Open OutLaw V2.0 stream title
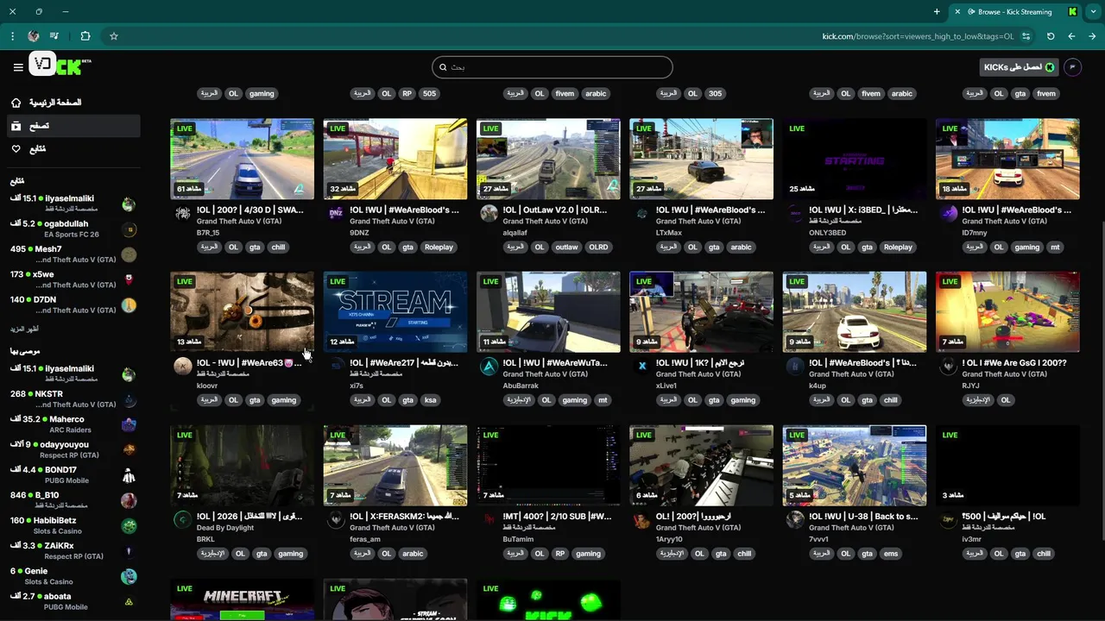This screenshot has width=1105, height=621. pyautogui.click(x=555, y=210)
